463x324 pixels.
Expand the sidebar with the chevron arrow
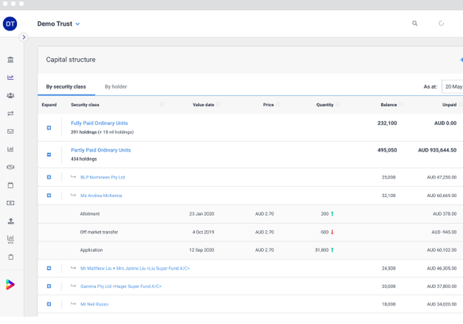[24, 37]
